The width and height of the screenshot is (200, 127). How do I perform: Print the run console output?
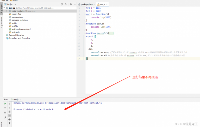[x=10, y=119]
